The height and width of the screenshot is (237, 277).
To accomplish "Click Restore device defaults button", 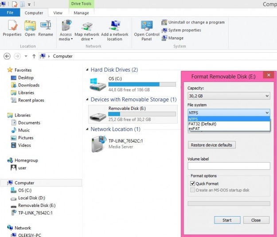I will [211, 145].
